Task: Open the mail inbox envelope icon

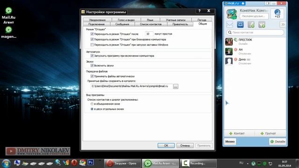Action: click(x=229, y=25)
